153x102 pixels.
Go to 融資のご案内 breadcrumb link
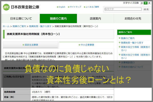pyautogui.click(x=19, y=26)
